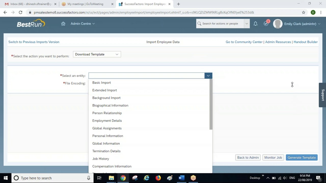Viewport: 326px width, 183px height.
Task: Open the Handout Builder link
Action: click(x=306, y=42)
